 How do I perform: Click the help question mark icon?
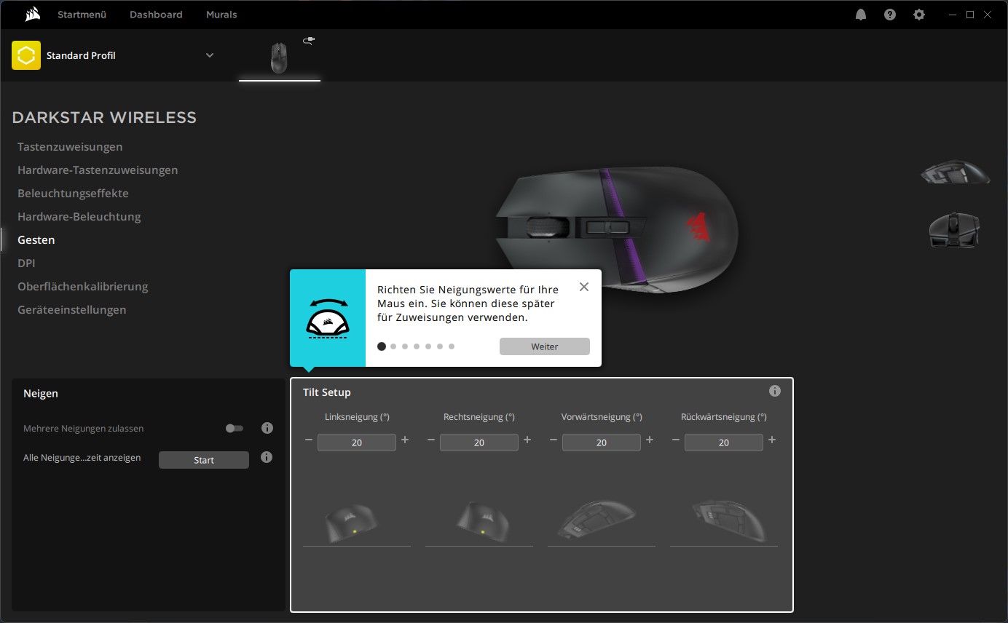(890, 15)
